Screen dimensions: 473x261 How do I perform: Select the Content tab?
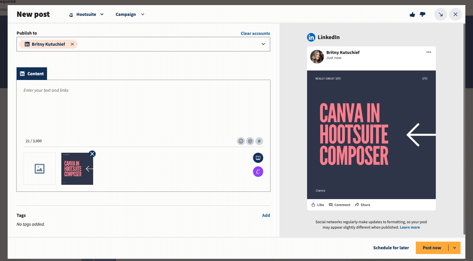(31, 73)
